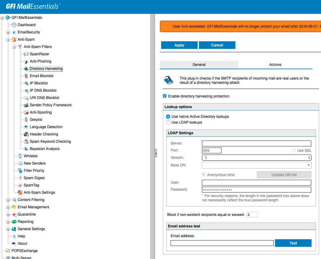Open the General tab

click(x=199, y=65)
